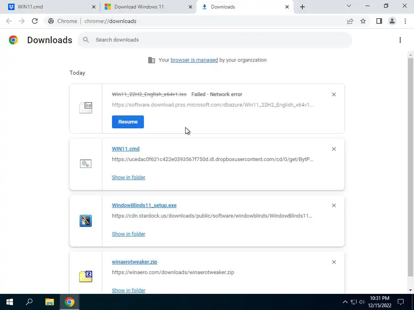Click the WindowBlinds11 setup file icon

point(86,221)
